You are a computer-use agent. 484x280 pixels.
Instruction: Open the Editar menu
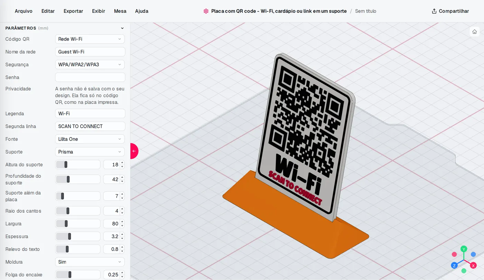[x=48, y=11]
